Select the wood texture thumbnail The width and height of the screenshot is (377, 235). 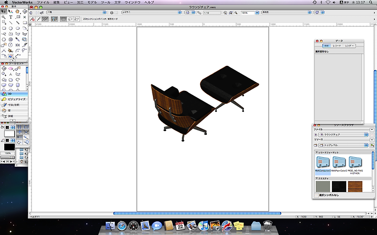355,186
